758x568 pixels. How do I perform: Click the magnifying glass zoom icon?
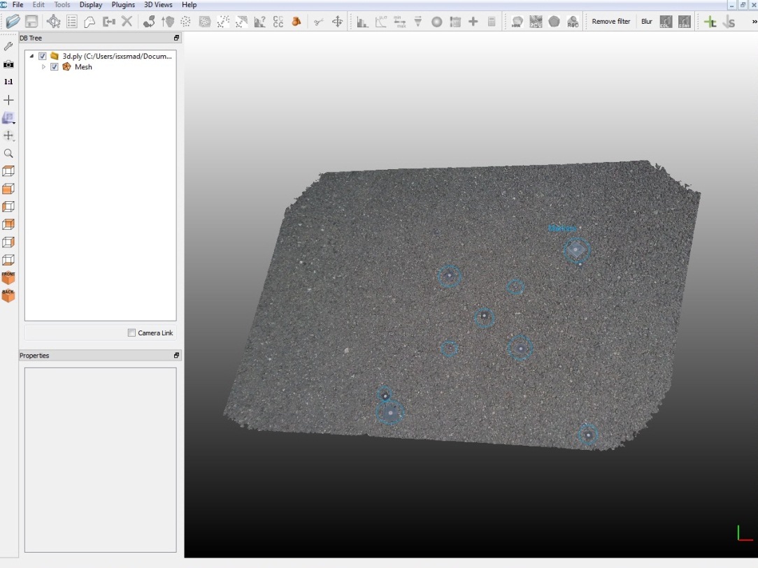coord(8,153)
